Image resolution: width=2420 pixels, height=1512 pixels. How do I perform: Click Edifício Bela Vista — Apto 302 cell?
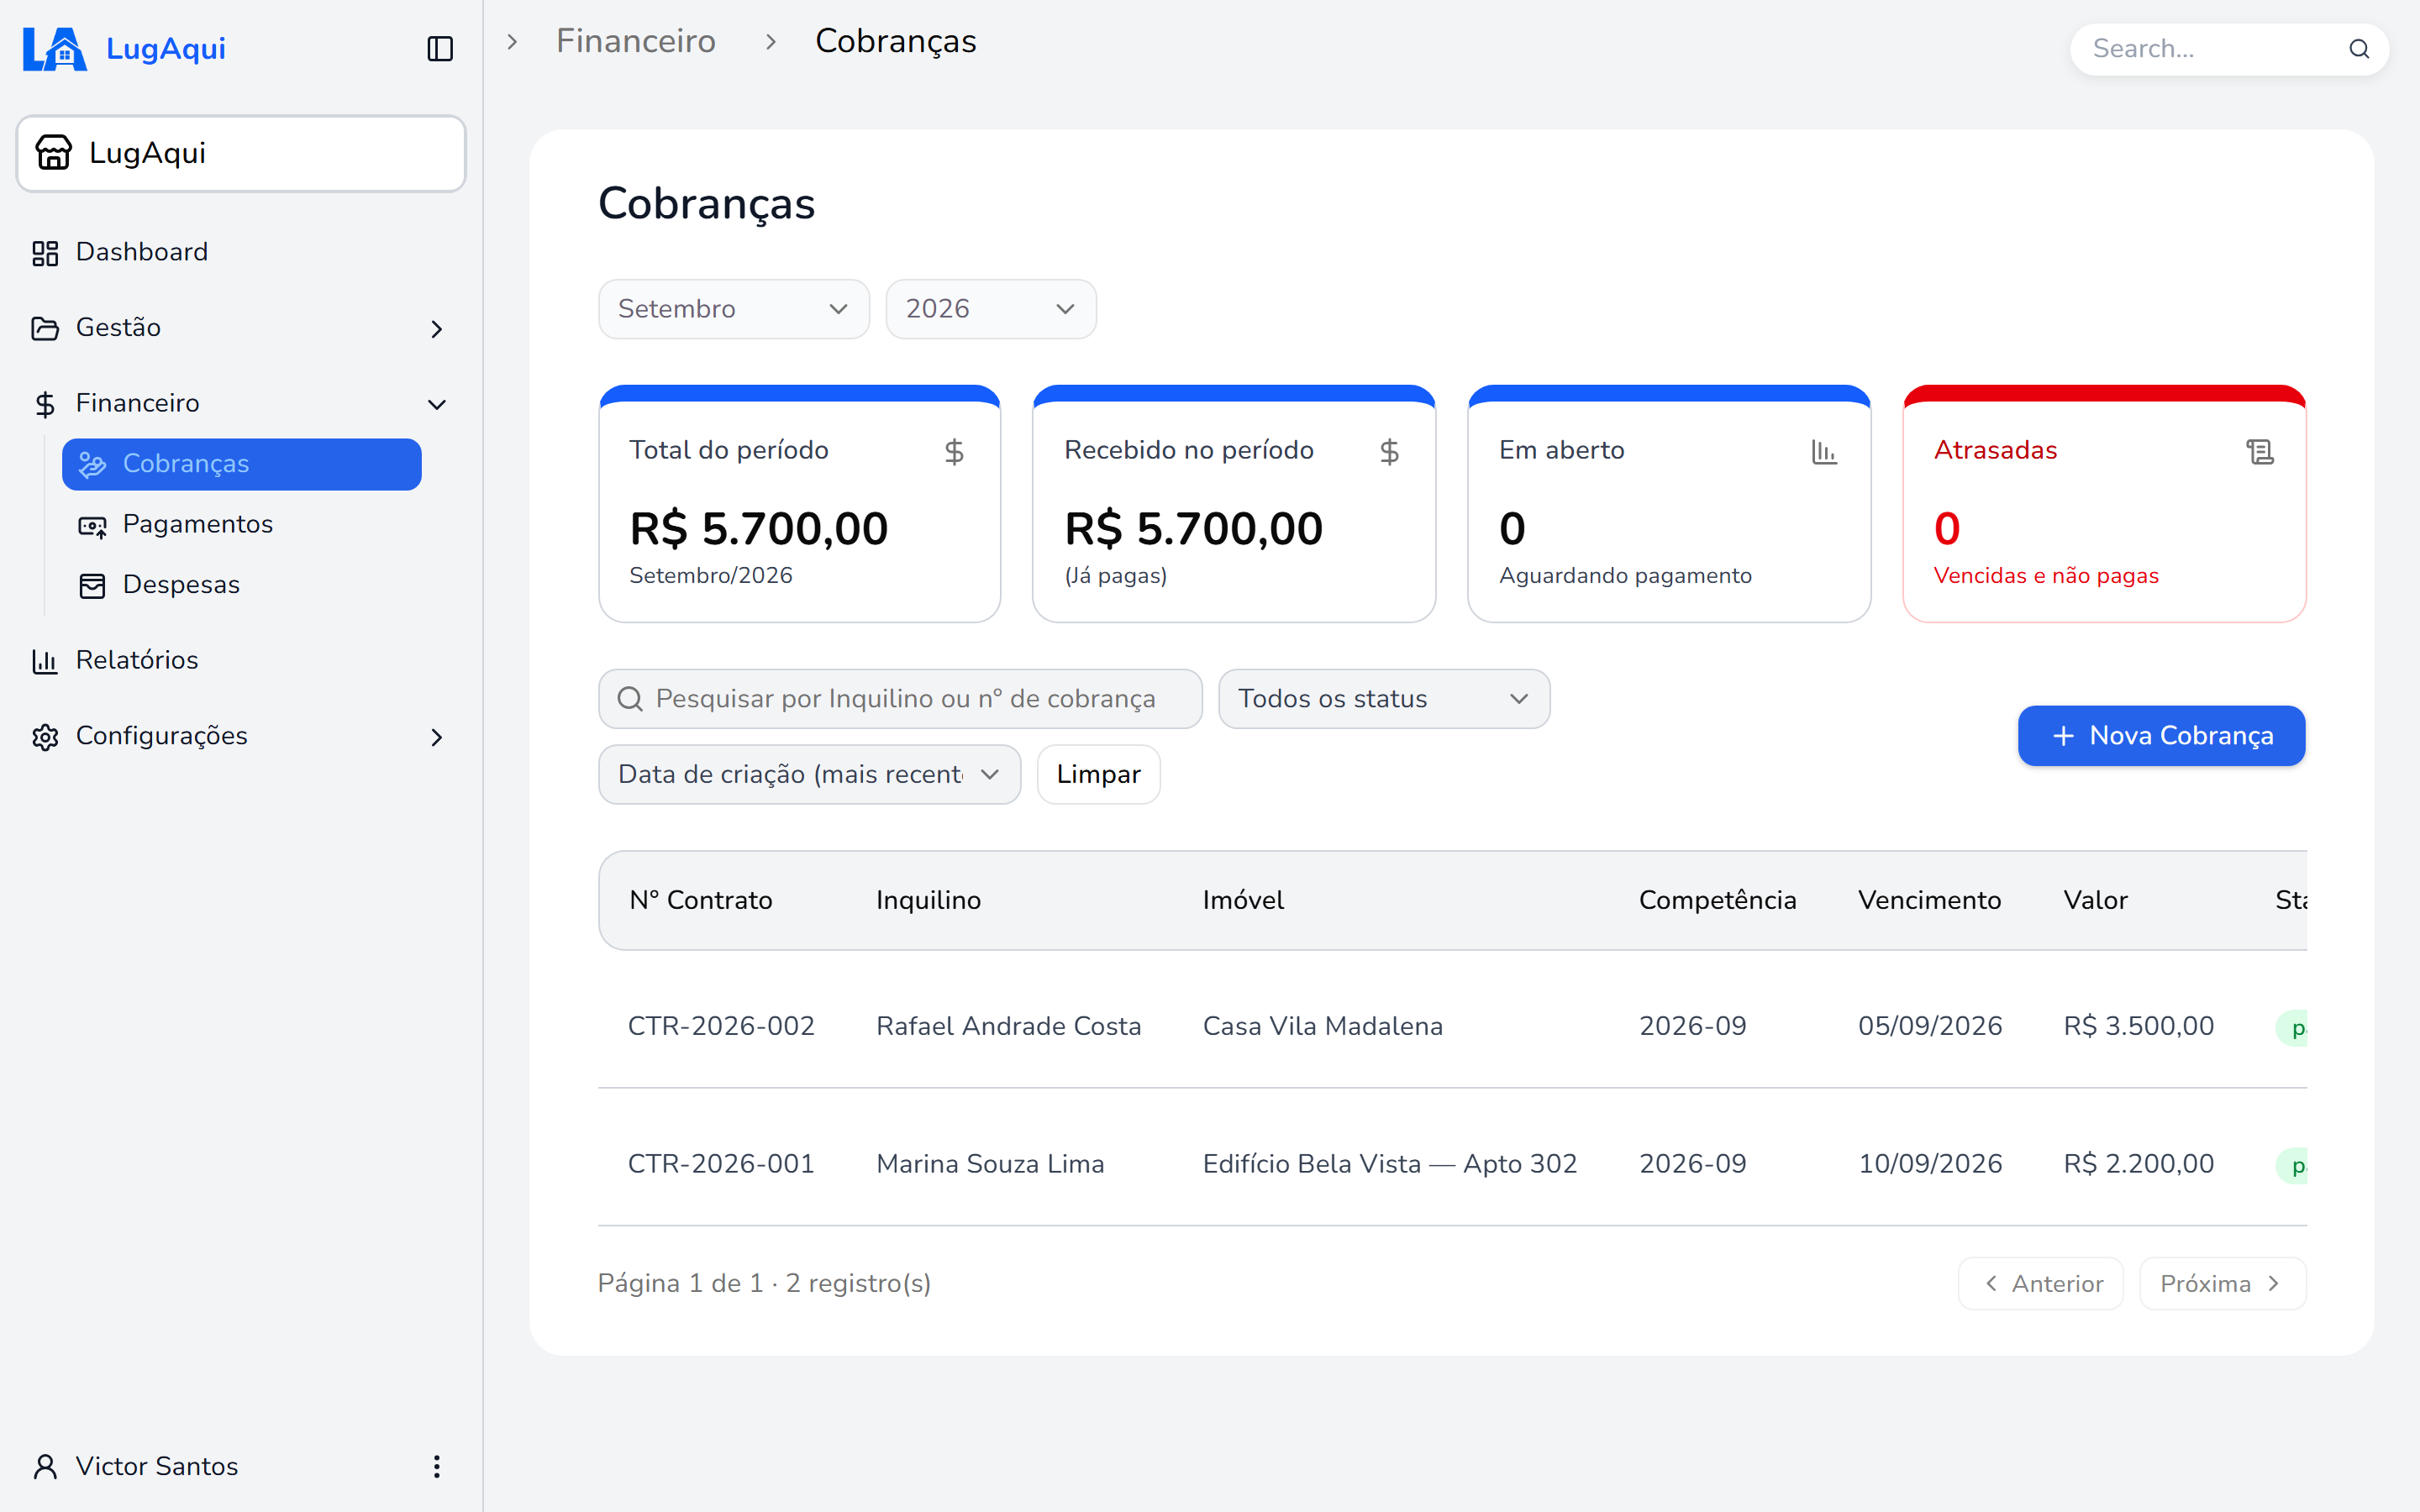(x=1389, y=1164)
